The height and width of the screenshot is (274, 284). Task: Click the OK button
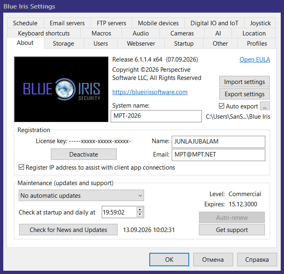coord(169,259)
